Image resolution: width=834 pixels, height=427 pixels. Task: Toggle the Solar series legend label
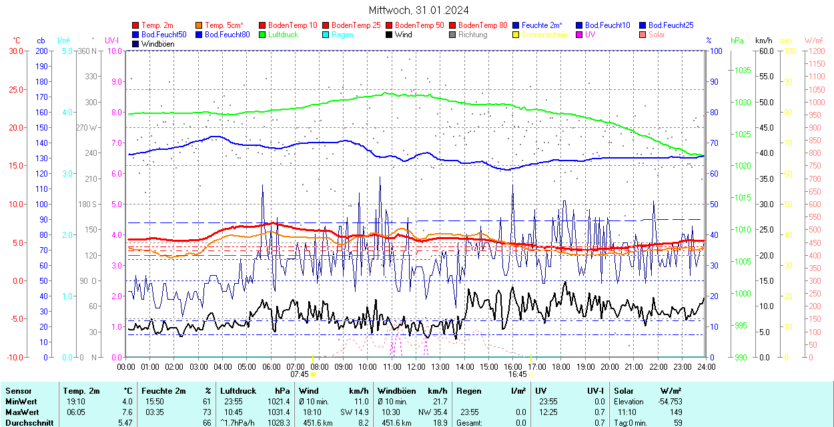(657, 35)
